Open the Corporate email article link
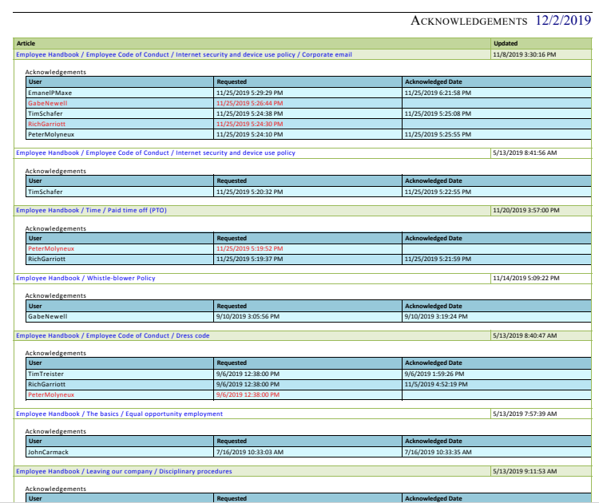 [x=184, y=54]
